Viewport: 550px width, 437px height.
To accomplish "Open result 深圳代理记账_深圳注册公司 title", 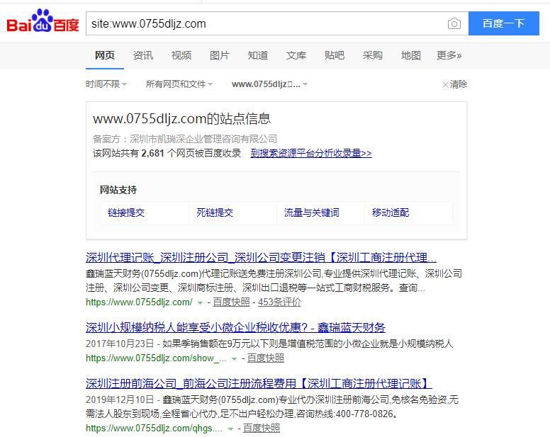I will (x=261, y=258).
